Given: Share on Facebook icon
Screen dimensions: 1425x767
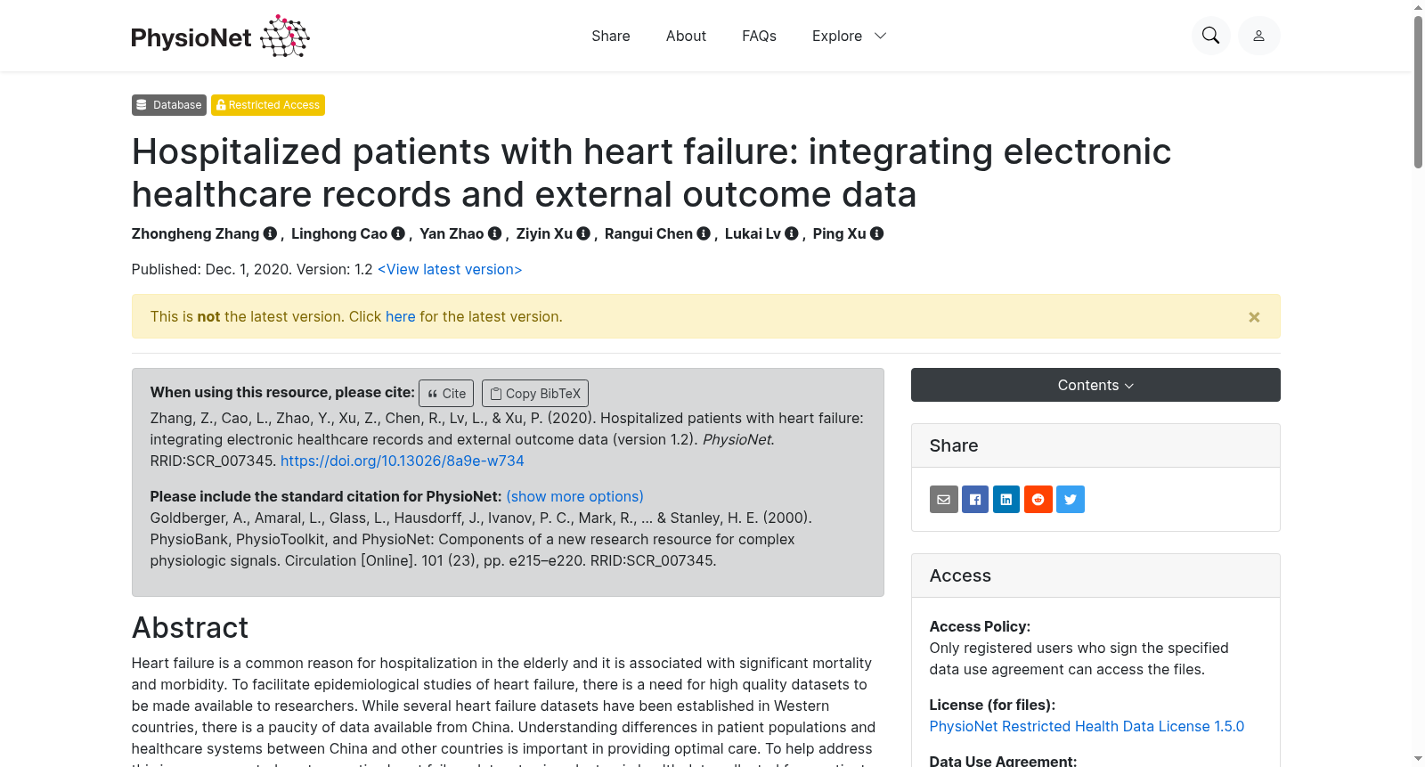Looking at the screenshot, I should (x=975, y=499).
